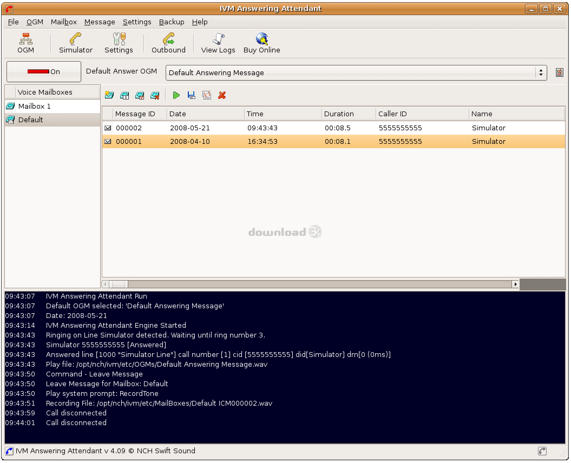Create a new mailbox icon
This screenshot has width=571, height=463.
tap(109, 95)
